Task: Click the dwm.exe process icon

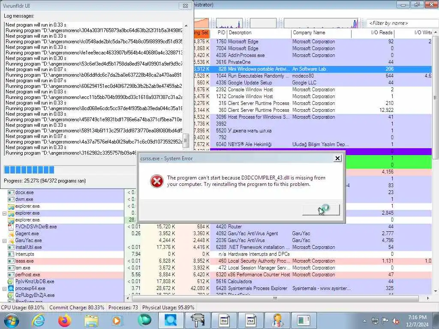Action: click(x=11, y=200)
